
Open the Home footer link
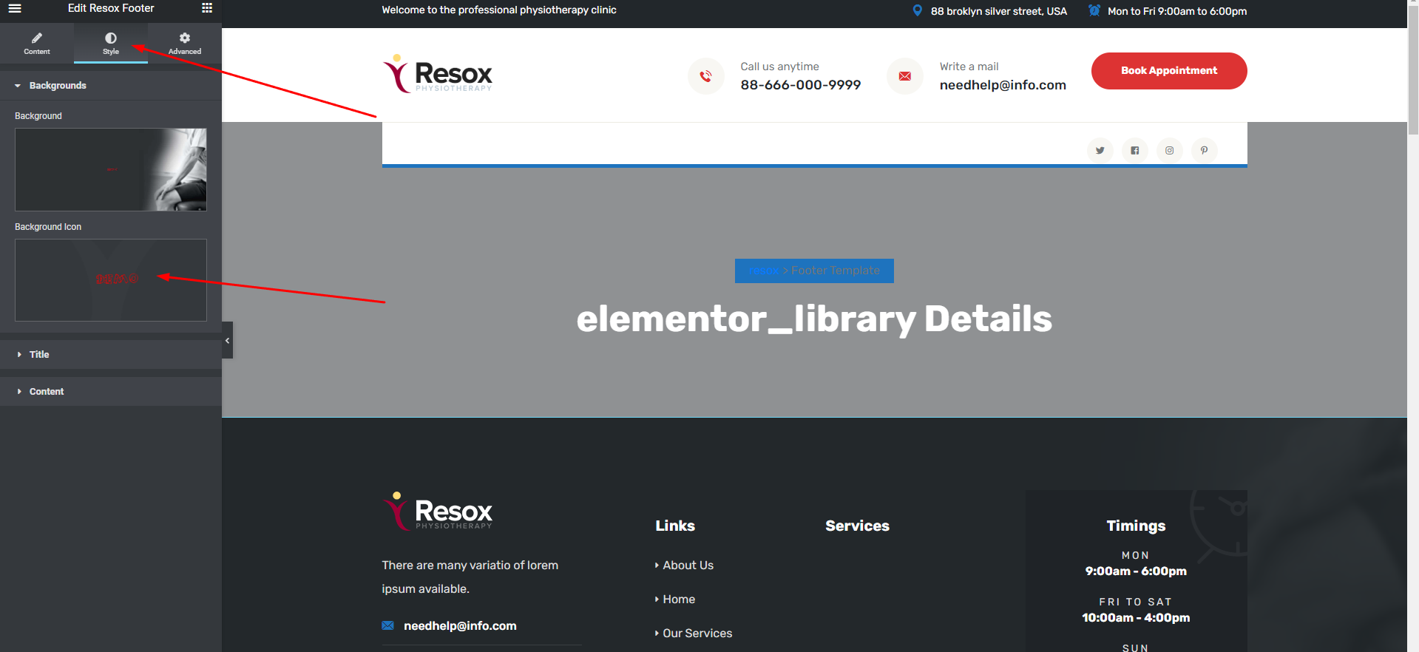pos(679,599)
